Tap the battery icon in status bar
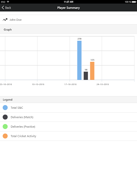This screenshot has height=183, width=137. 134,2
